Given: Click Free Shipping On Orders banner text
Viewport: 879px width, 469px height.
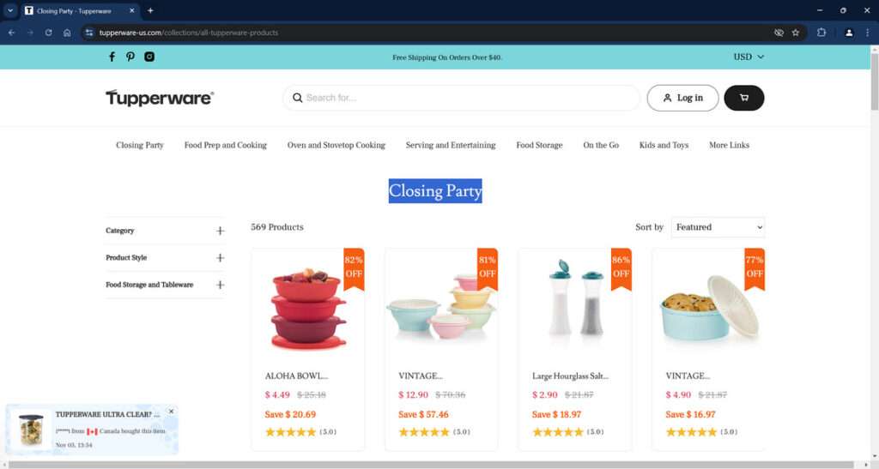Looking at the screenshot, I should [446, 57].
